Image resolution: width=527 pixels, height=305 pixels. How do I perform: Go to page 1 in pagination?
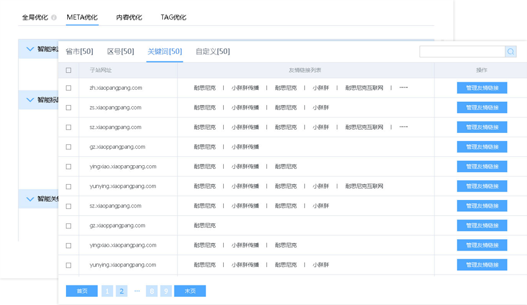point(107,291)
